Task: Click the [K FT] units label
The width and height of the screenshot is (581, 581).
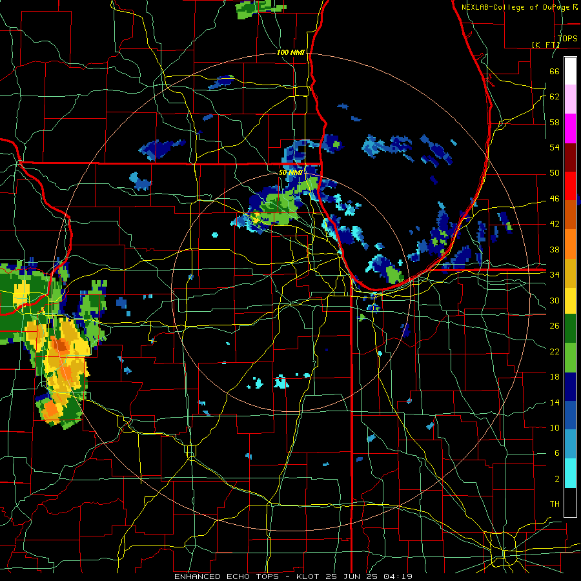Action: [x=545, y=45]
